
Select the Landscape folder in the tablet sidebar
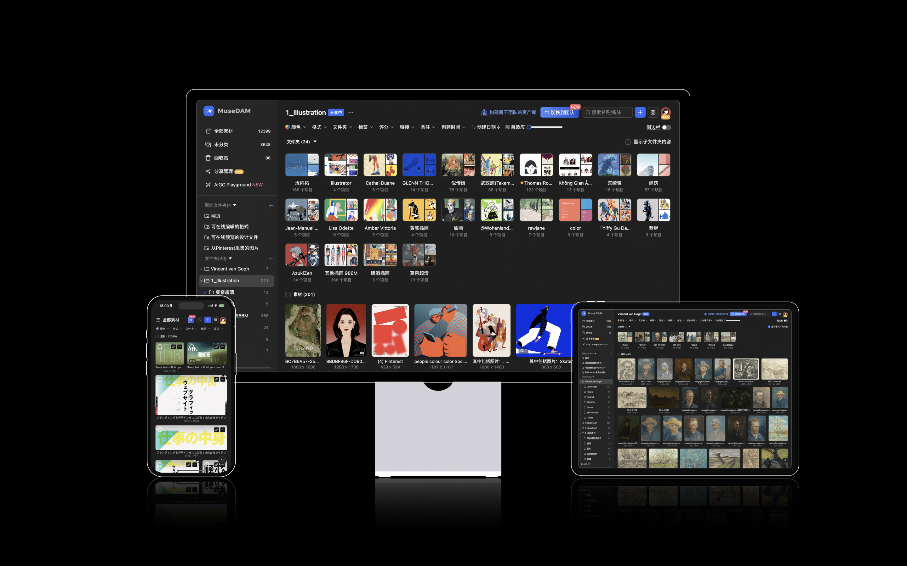pos(597,387)
